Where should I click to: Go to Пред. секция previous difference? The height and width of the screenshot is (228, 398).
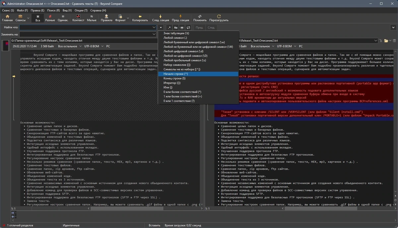click(x=180, y=18)
